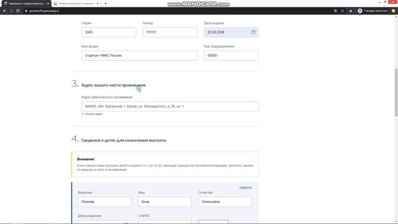This screenshot has width=398, height=224.
Task: Go back to the previous page
Action: point(4,11)
